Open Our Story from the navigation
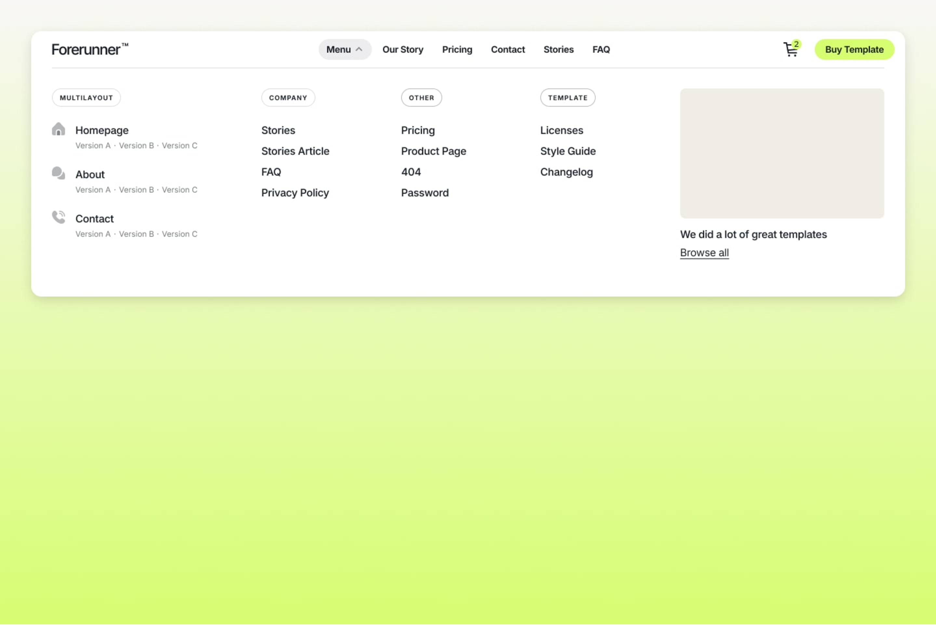The height and width of the screenshot is (625, 936). [x=403, y=49]
